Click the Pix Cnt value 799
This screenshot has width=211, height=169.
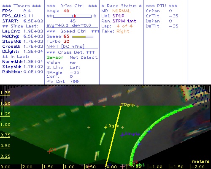[74, 81]
